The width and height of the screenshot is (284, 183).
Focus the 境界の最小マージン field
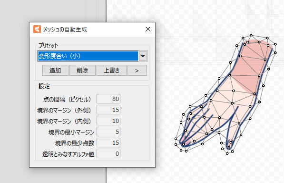pyautogui.click(x=108, y=132)
